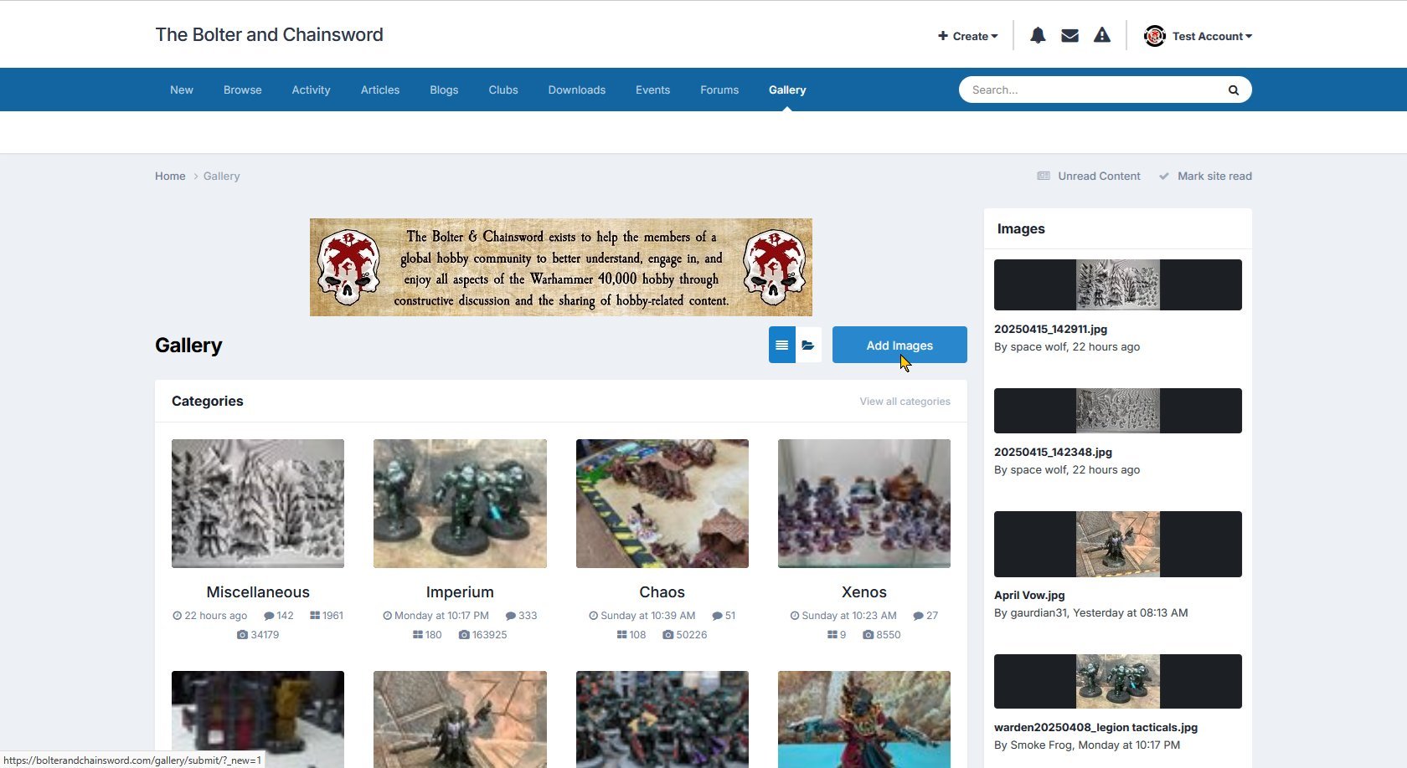The height and width of the screenshot is (768, 1407).
Task: Go to the Forums tab
Action: click(719, 90)
